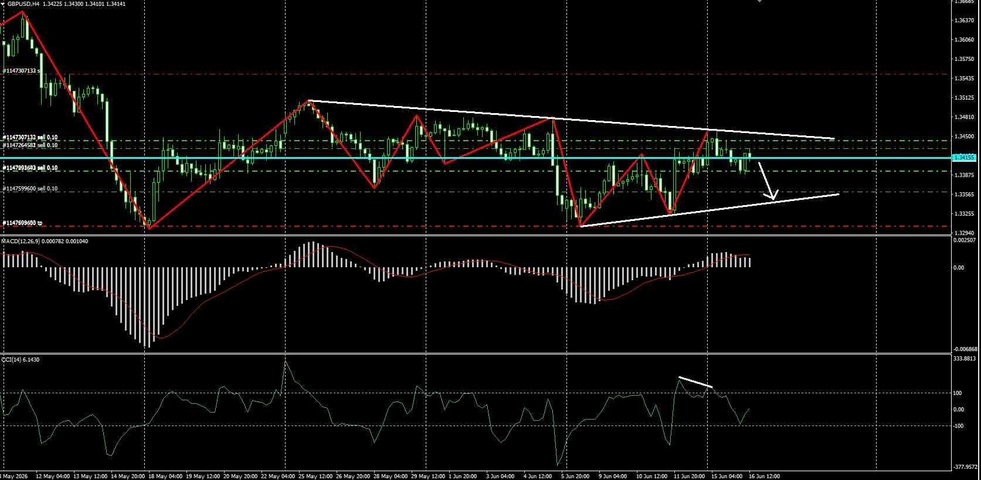Click the '3 Jun 04:00' time label

(501, 476)
